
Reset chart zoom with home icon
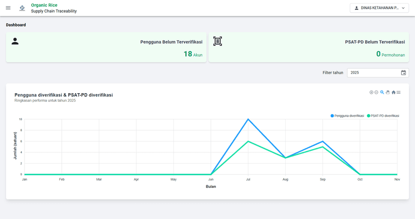(x=393, y=92)
